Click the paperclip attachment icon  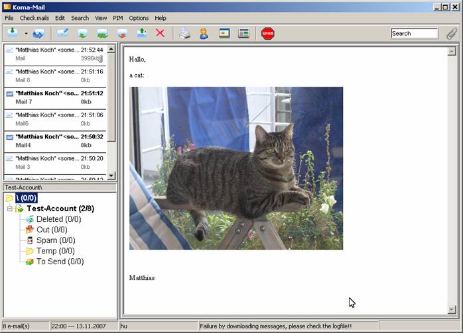click(x=452, y=34)
